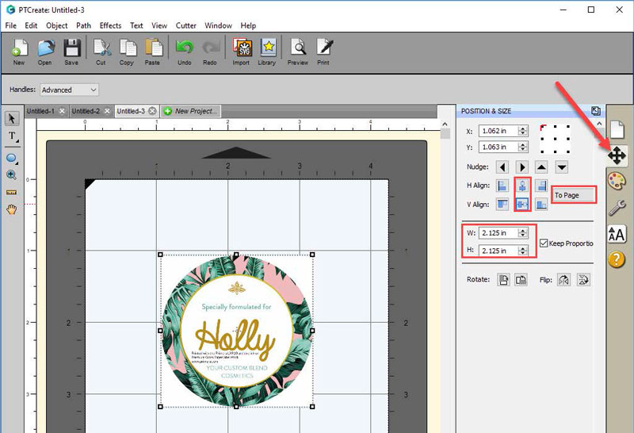This screenshot has width=634, height=433.
Task: Open the File menu
Action: tap(11, 25)
